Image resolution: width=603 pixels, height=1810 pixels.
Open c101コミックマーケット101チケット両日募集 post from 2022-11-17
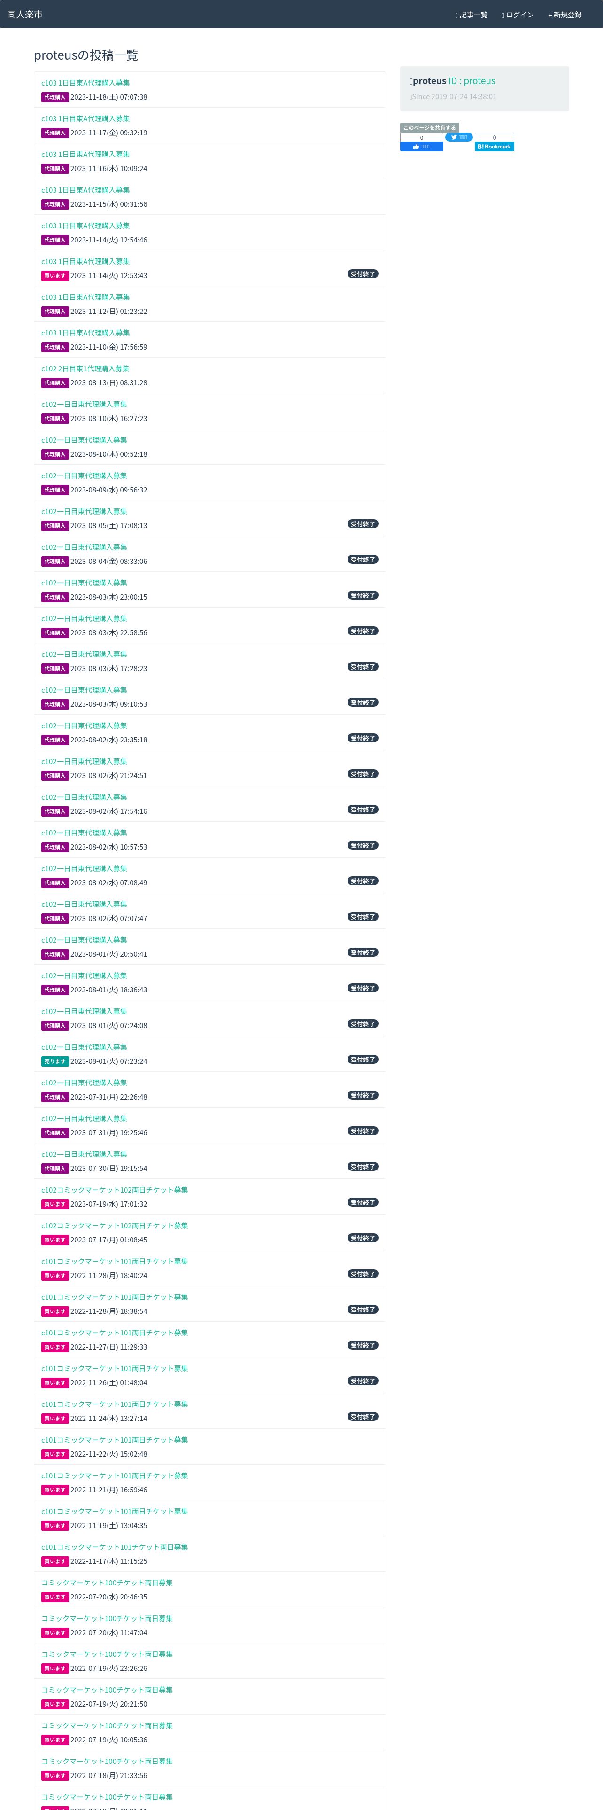tap(115, 1547)
